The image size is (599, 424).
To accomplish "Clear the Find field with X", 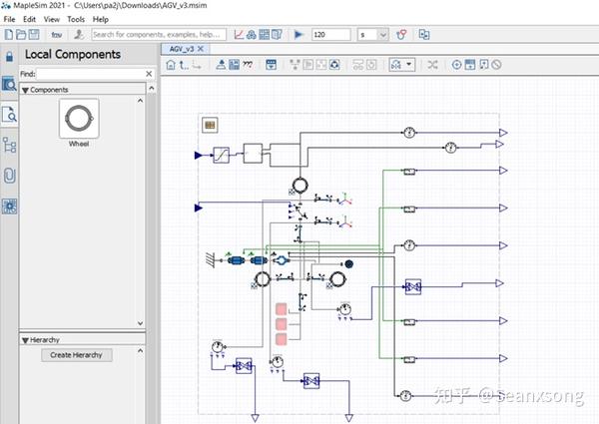I will coord(150,74).
